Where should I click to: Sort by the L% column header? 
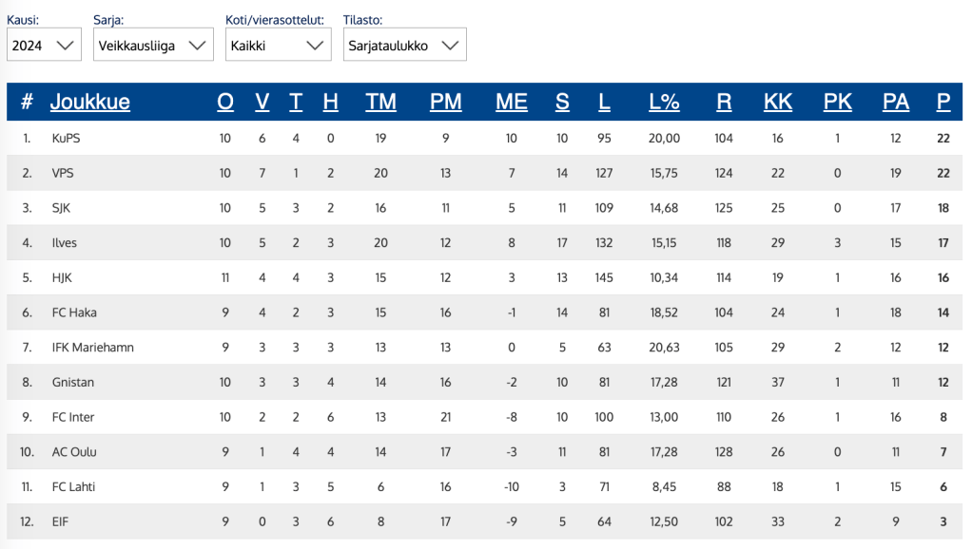pos(664,102)
